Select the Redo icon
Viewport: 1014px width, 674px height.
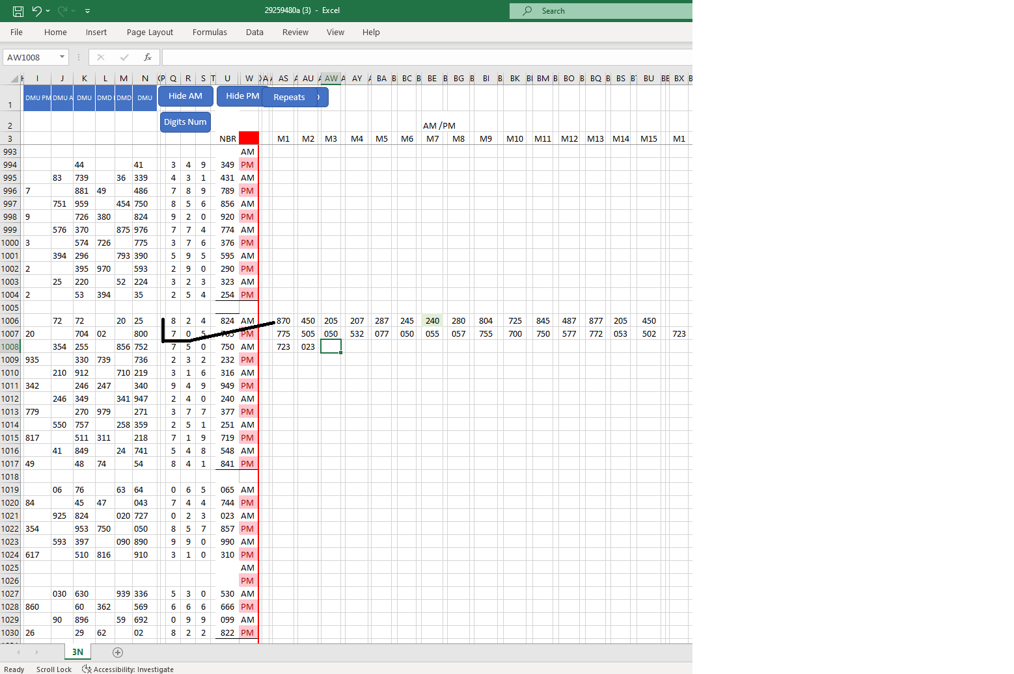(x=61, y=10)
